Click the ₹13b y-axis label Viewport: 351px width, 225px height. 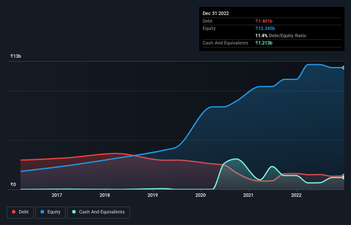pyautogui.click(x=16, y=56)
